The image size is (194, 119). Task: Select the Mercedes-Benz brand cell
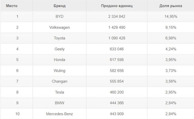(x=60, y=114)
